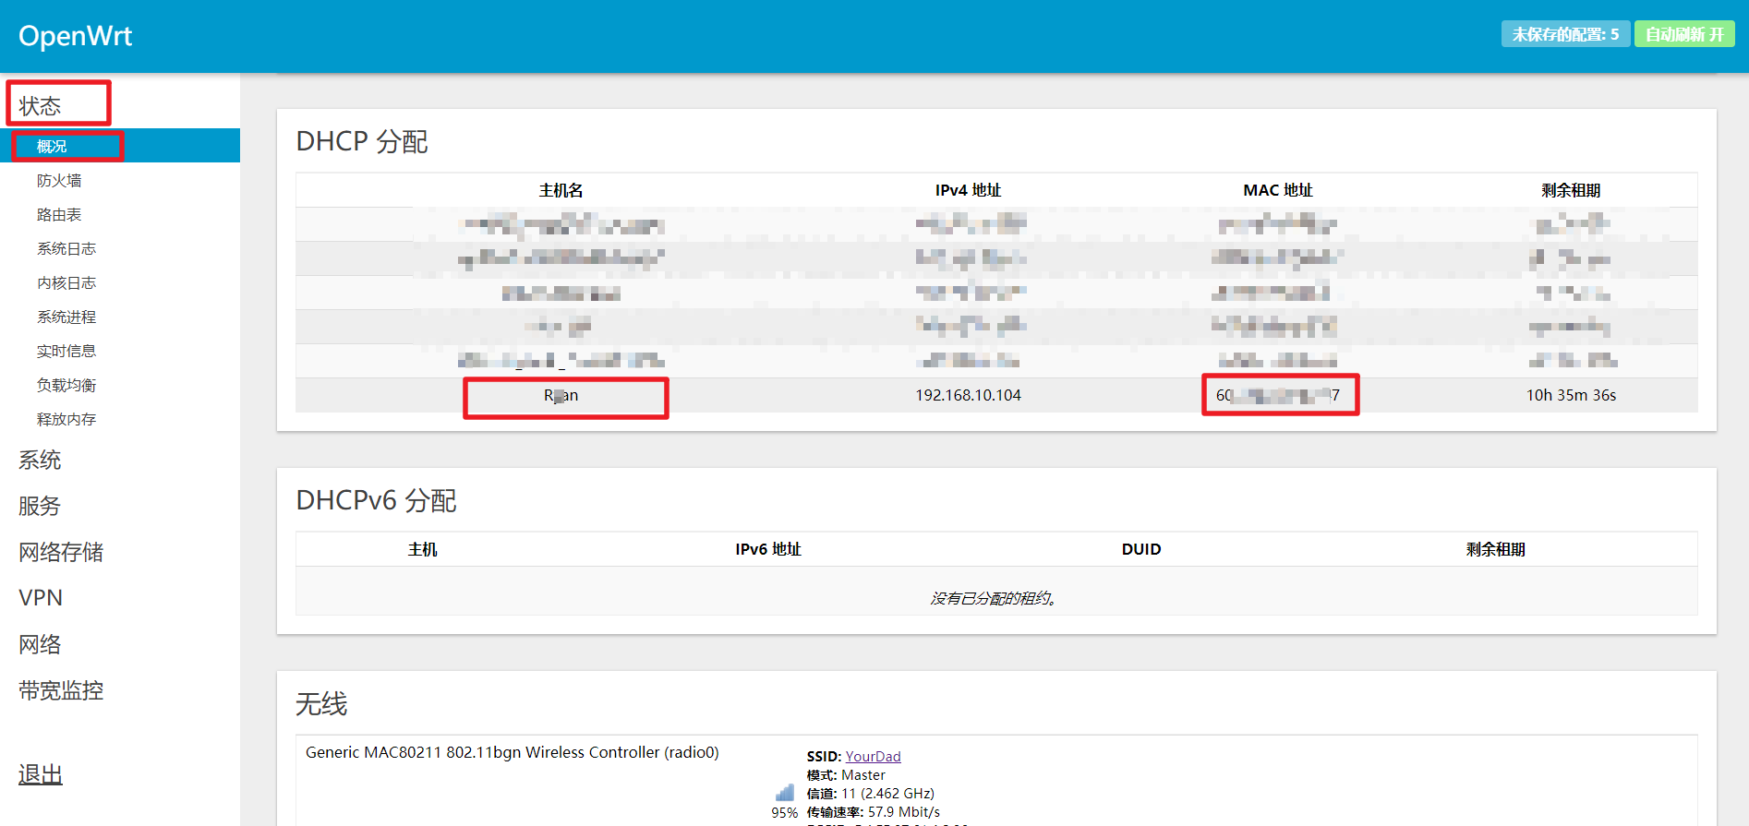Open the YourDad SSID link

[873, 757]
